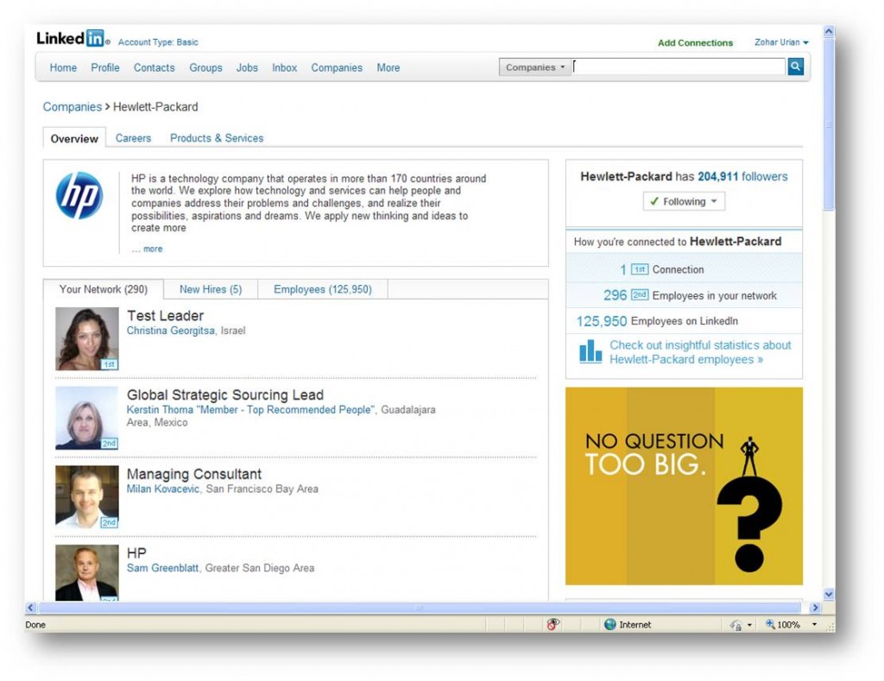
Task: Click the vertical scrollbar up arrow
Action: [x=829, y=32]
